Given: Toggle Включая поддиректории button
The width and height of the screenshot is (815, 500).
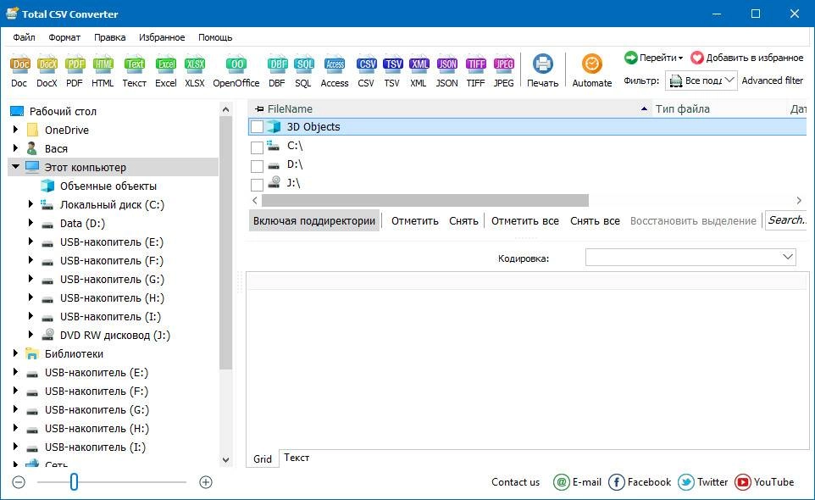Looking at the screenshot, I should [314, 221].
